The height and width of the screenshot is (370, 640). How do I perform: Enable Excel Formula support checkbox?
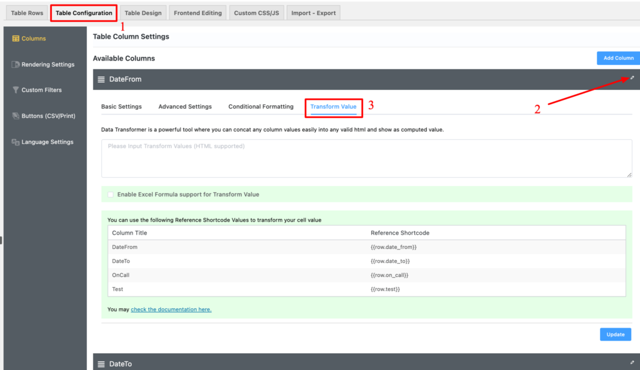(x=111, y=195)
